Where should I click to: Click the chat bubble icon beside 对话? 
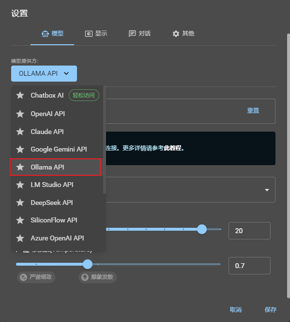click(x=132, y=34)
